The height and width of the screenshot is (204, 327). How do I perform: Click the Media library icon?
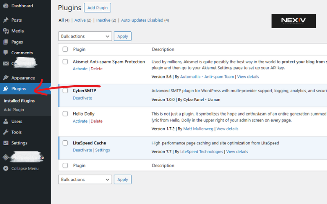[x=6, y=31]
